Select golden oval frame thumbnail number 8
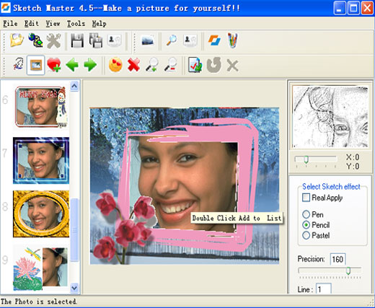375x308 pixels. 41,214
